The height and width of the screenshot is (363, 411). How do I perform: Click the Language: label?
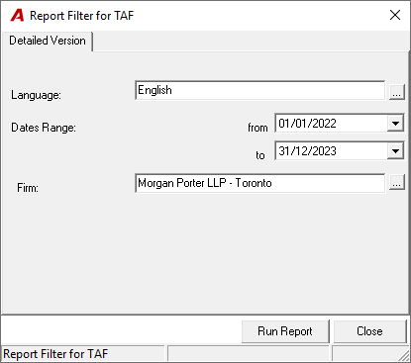(36, 95)
